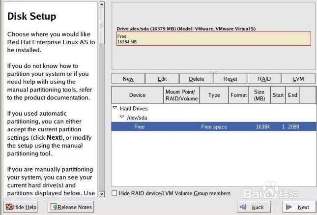The height and width of the screenshot is (215, 317).
Task: Click the Free 16384 MB drive bar
Action: tap(214, 39)
